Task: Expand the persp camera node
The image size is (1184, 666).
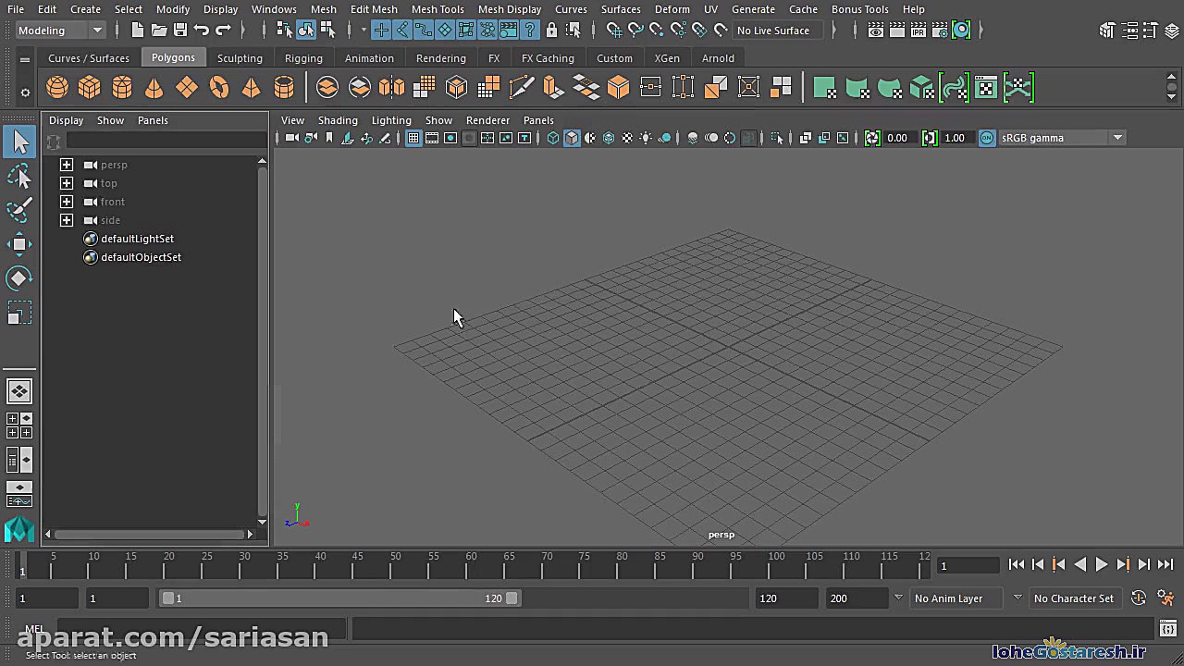Action: tap(67, 165)
